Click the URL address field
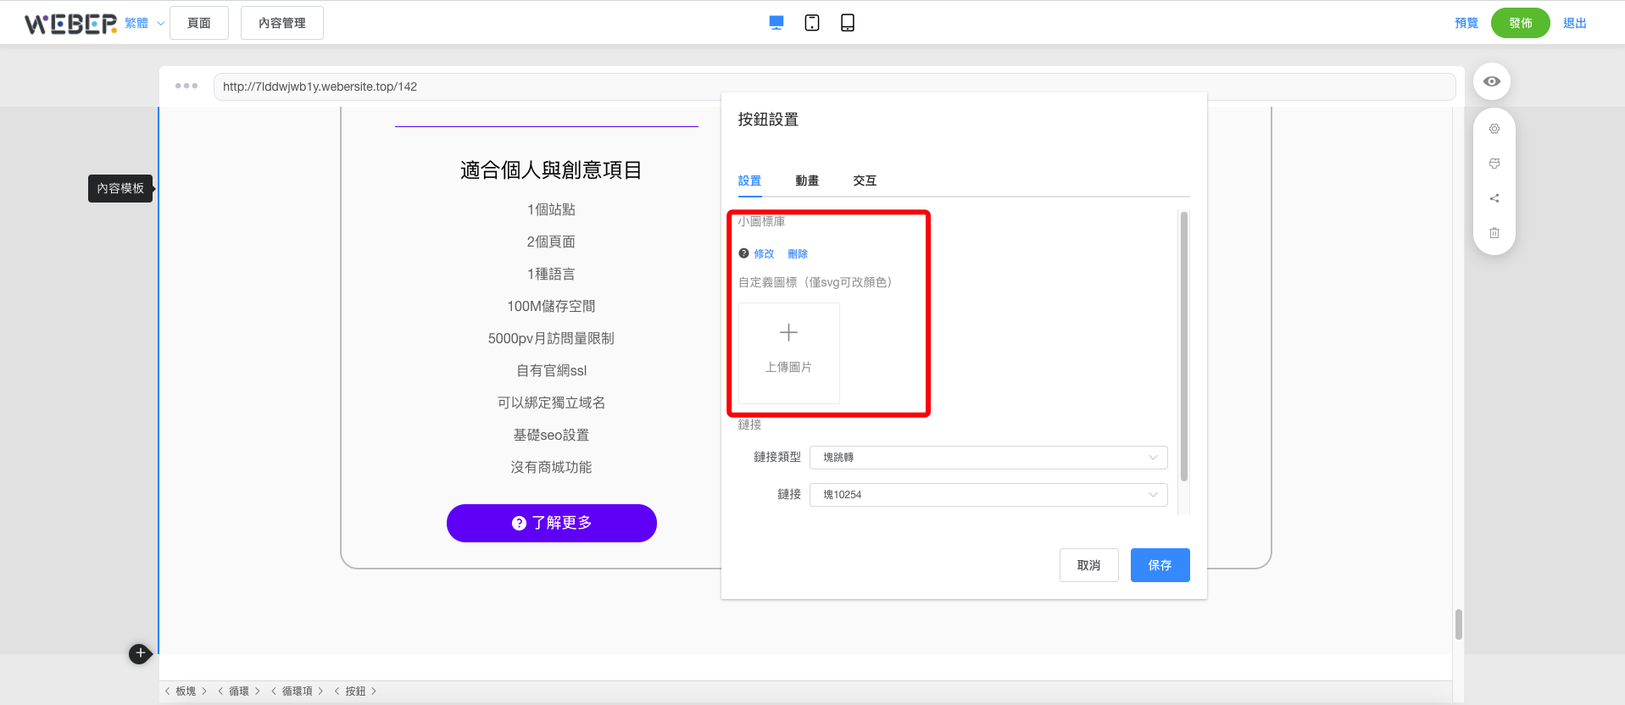The width and height of the screenshot is (1625, 705). (834, 86)
